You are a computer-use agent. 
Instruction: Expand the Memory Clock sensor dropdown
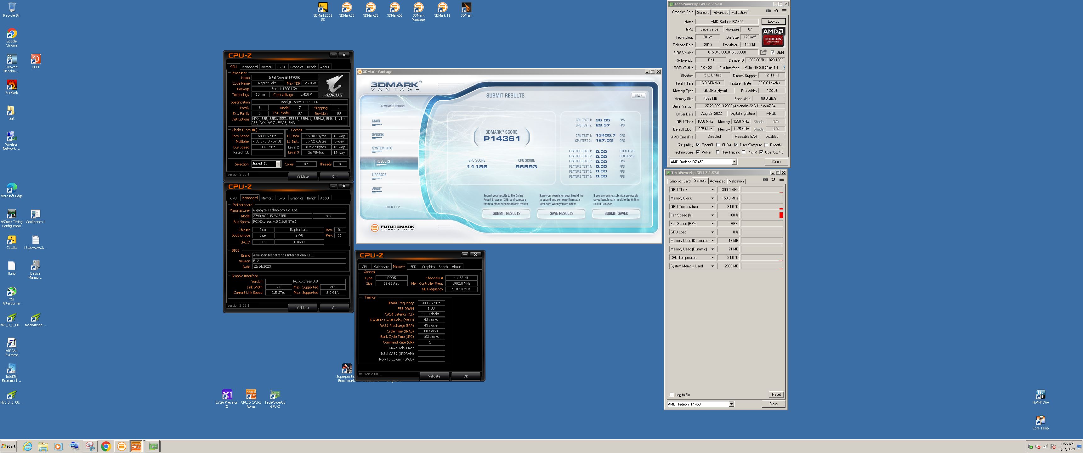point(712,198)
